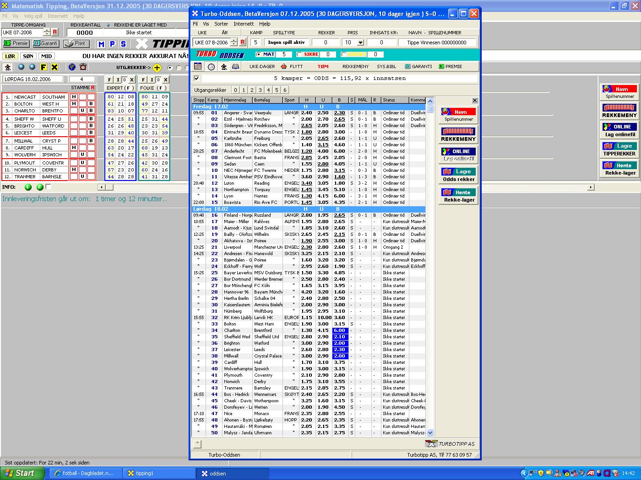Open Sorter menu in Turbo-Oddsen
The image size is (641, 480).
(x=221, y=24)
